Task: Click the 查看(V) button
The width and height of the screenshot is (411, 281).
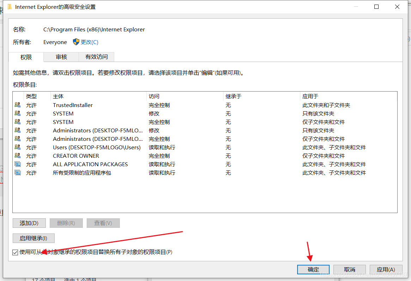Action: point(103,223)
